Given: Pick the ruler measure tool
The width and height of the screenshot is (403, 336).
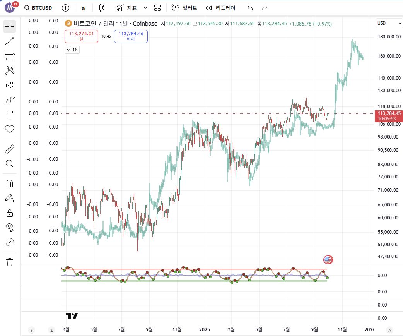Looking at the screenshot, I should 10,149.
